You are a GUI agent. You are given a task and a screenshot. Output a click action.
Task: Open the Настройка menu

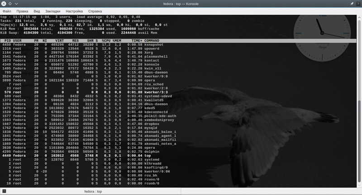pyautogui.click(x=74, y=11)
